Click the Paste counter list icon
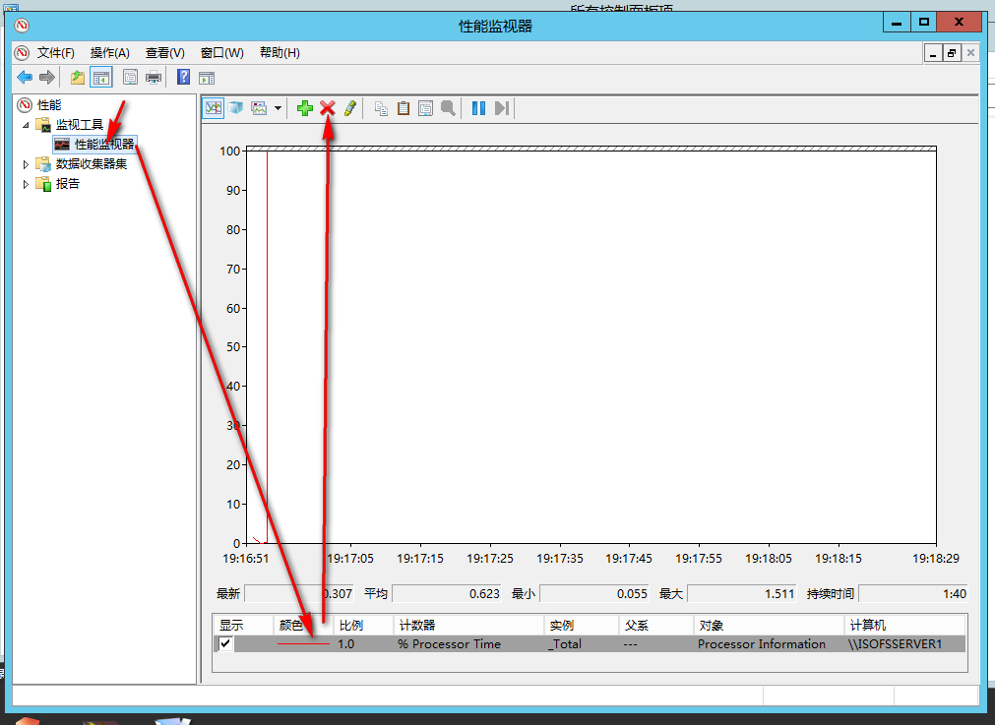 click(x=404, y=108)
